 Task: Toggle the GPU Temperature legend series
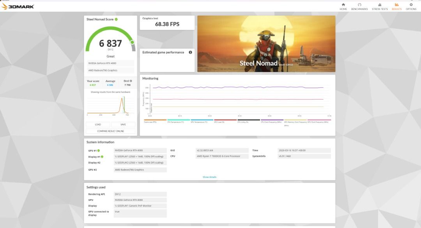[202, 121]
